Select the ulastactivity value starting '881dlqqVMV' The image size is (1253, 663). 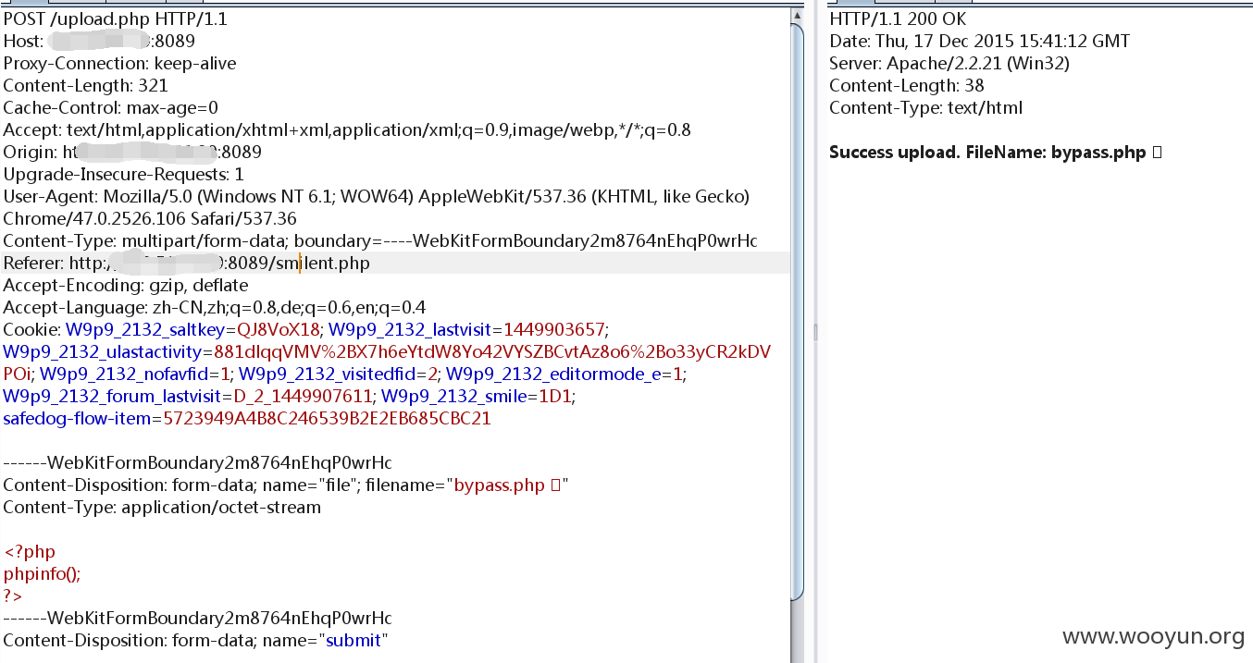coord(492,351)
